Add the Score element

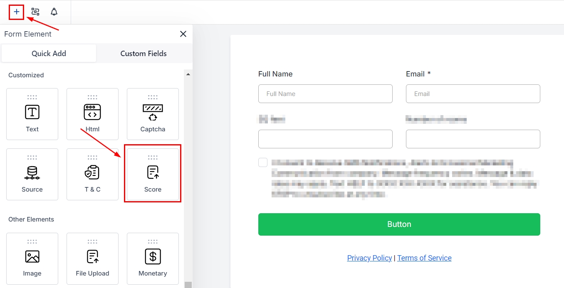[153, 174]
